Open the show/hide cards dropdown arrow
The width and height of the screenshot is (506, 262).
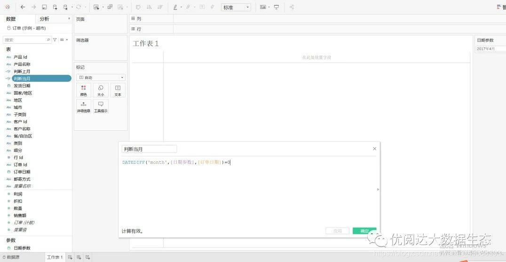(x=269, y=7)
